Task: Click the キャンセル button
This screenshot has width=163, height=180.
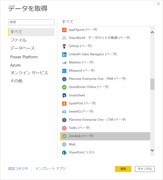Action: click(145, 169)
